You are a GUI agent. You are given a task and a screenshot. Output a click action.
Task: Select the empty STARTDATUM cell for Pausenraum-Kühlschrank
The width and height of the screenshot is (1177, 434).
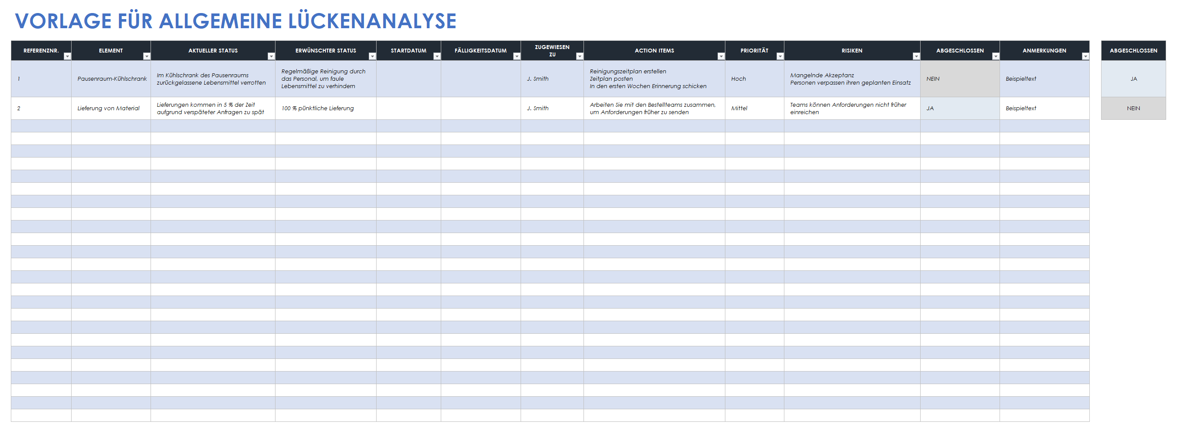(x=409, y=79)
